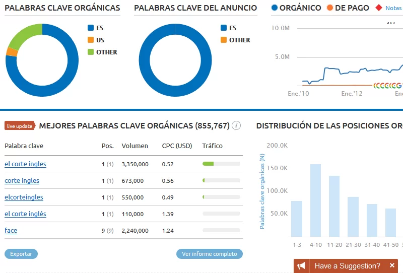The height and width of the screenshot is (273, 403).
Task: Toggle the DE PAGO series in trend chart
Action: [x=348, y=8]
